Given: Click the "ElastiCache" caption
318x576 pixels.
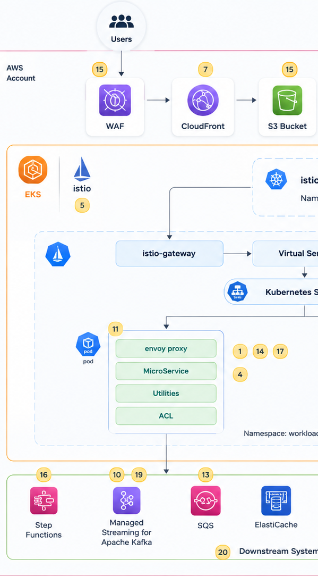Looking at the screenshot, I should (x=276, y=524).
